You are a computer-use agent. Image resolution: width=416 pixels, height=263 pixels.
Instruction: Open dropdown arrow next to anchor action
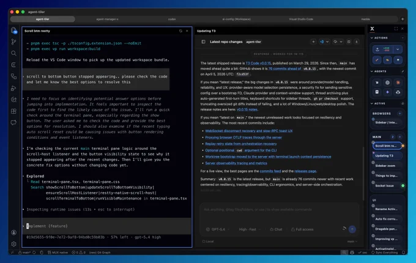pyautogui.click(x=398, y=50)
